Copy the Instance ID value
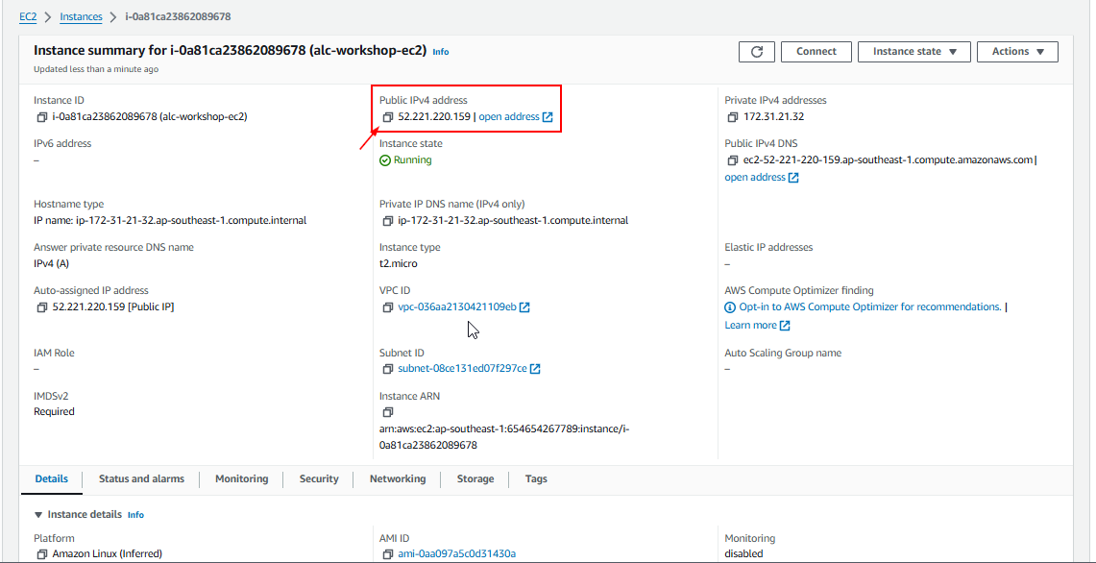Viewport: 1096px width, 563px height. 42,117
